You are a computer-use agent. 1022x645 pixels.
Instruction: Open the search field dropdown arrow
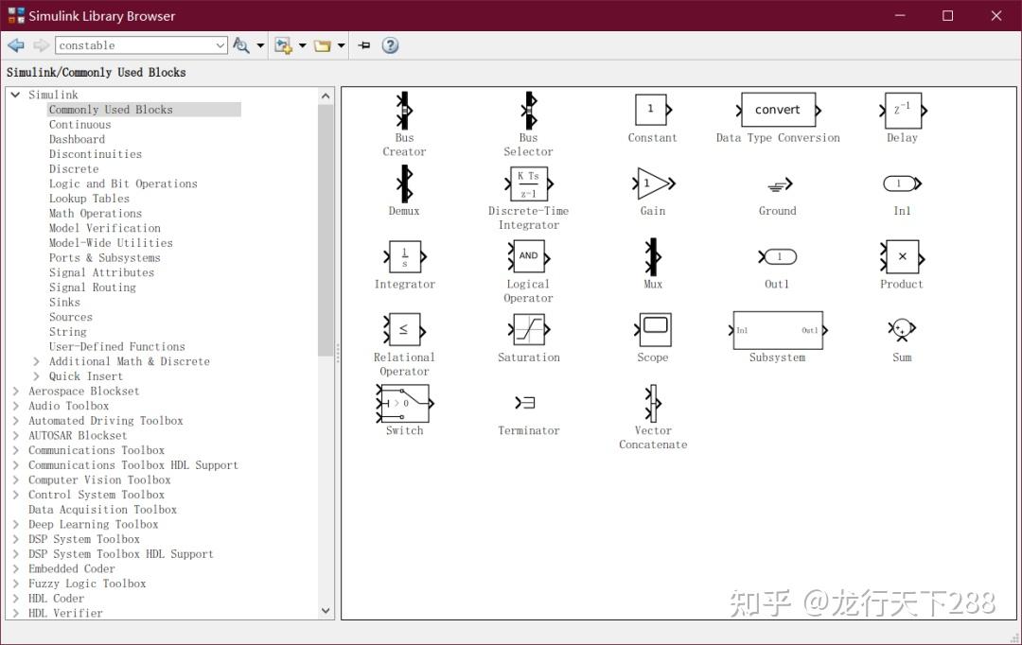[x=220, y=44]
